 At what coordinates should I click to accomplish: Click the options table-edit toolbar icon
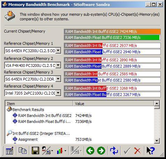tap(9, 151)
